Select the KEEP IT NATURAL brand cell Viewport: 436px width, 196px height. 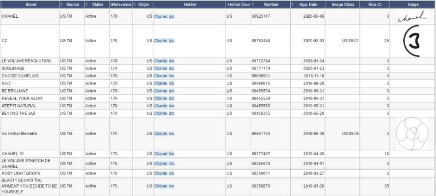[x=30, y=106]
